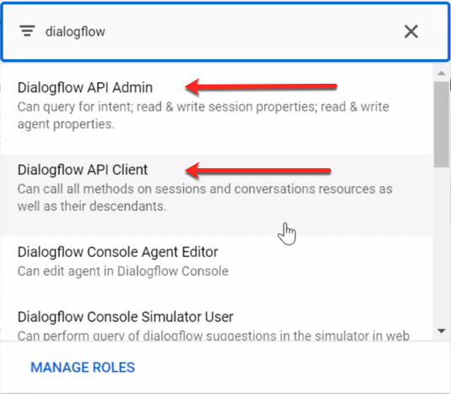Click the Simulator User role description text
The height and width of the screenshot is (394, 451).
[x=214, y=336]
